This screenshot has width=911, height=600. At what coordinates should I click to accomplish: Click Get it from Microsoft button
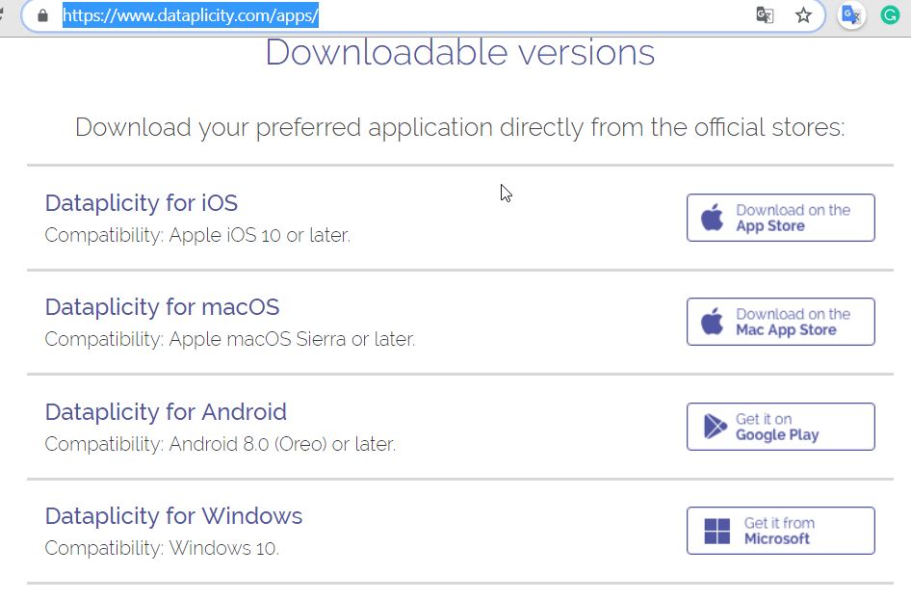coord(780,531)
